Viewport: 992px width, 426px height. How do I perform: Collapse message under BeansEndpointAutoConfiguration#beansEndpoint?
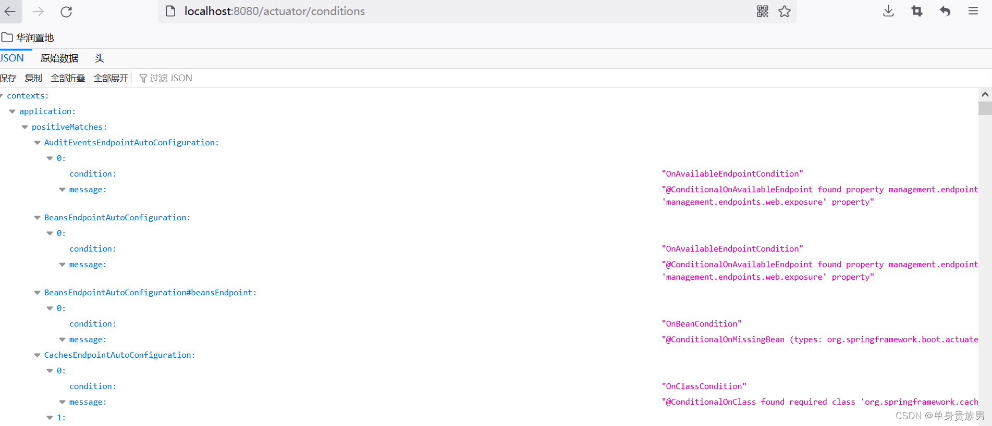pos(63,340)
